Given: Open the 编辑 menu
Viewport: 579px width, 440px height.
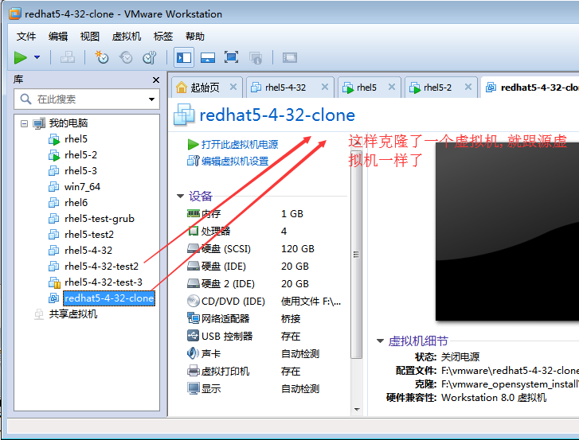Looking at the screenshot, I should point(58,37).
